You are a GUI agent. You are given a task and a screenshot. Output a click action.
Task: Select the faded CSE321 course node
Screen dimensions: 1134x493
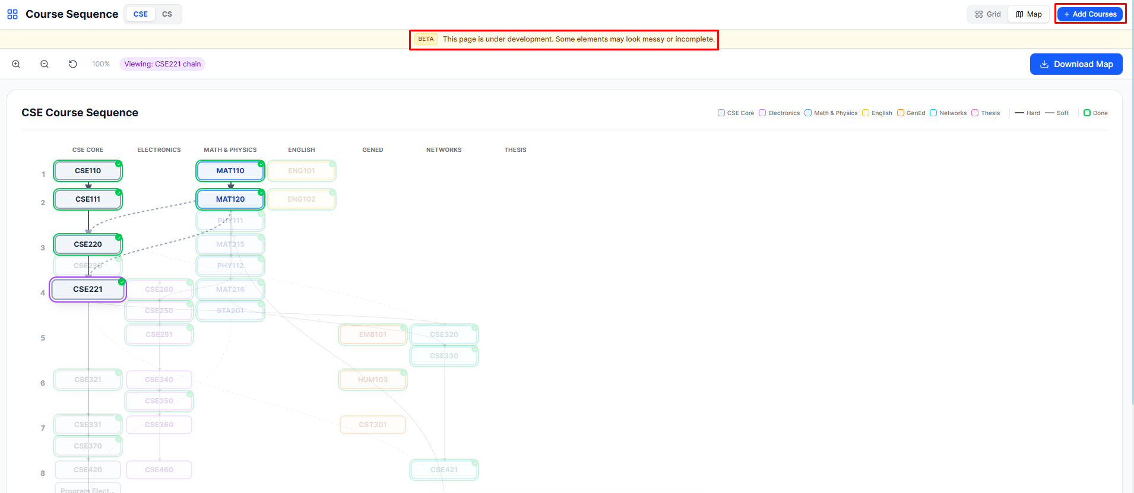tap(88, 380)
